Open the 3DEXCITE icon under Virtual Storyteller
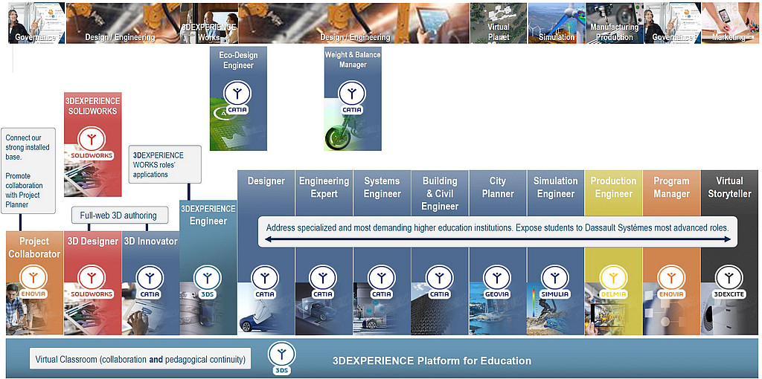This screenshot has height=379, width=762. 729,280
